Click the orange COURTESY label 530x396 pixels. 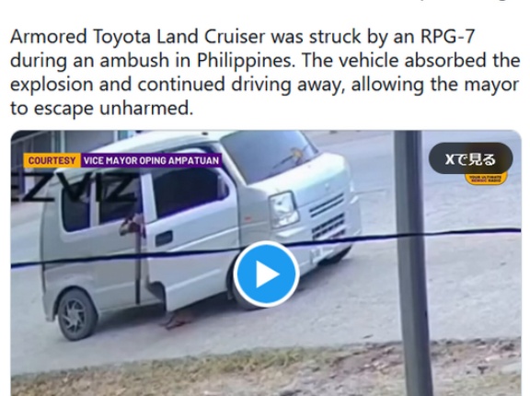pyautogui.click(x=52, y=160)
